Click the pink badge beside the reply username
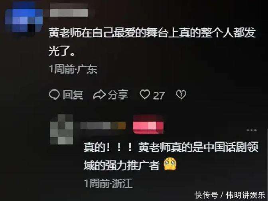This screenshot has width=268, height=201. (x=148, y=125)
